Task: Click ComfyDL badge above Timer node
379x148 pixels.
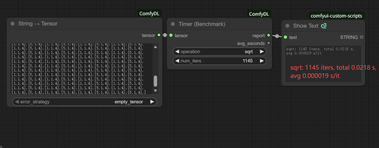Action: pyautogui.click(x=259, y=14)
